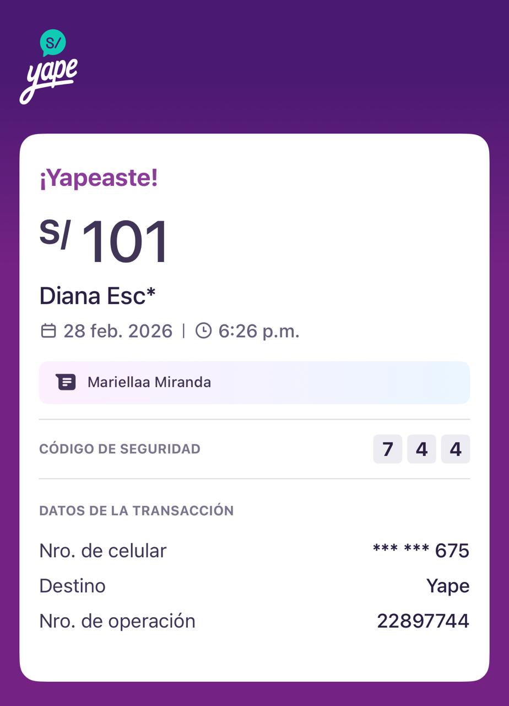Tap the security code digit 7
This screenshot has width=509, height=706.
coord(388,449)
